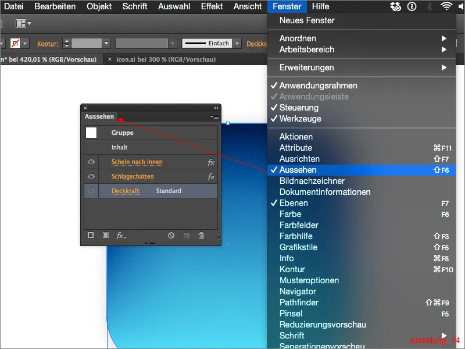Add new fill icon in Aussehen panel
The image size is (465, 349).
point(106,236)
